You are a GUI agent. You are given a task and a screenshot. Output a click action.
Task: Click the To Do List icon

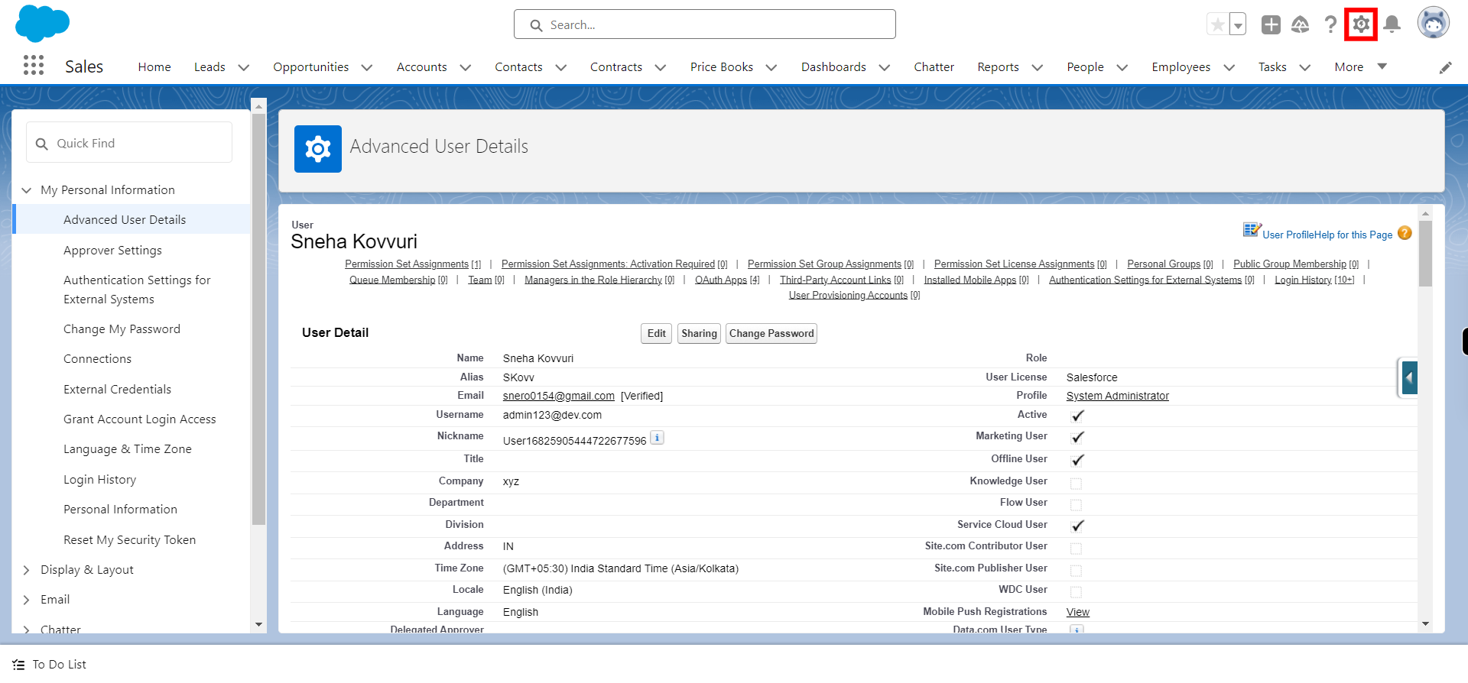[19, 665]
